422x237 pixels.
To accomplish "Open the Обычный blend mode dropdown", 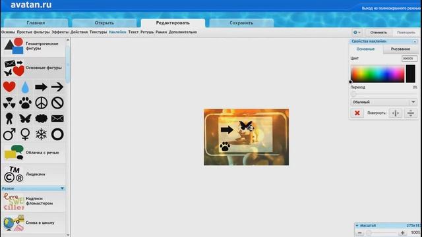I will tap(384, 102).
